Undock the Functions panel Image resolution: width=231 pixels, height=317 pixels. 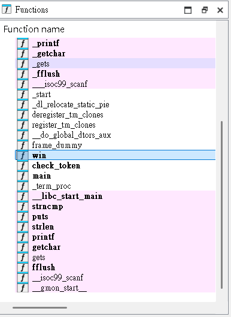click(205, 10)
